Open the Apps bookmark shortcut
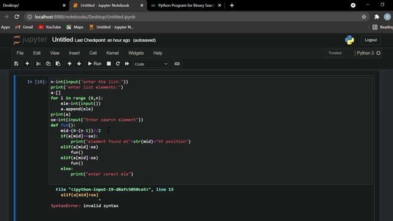Screen dimensions: 393x221 (6, 27)
